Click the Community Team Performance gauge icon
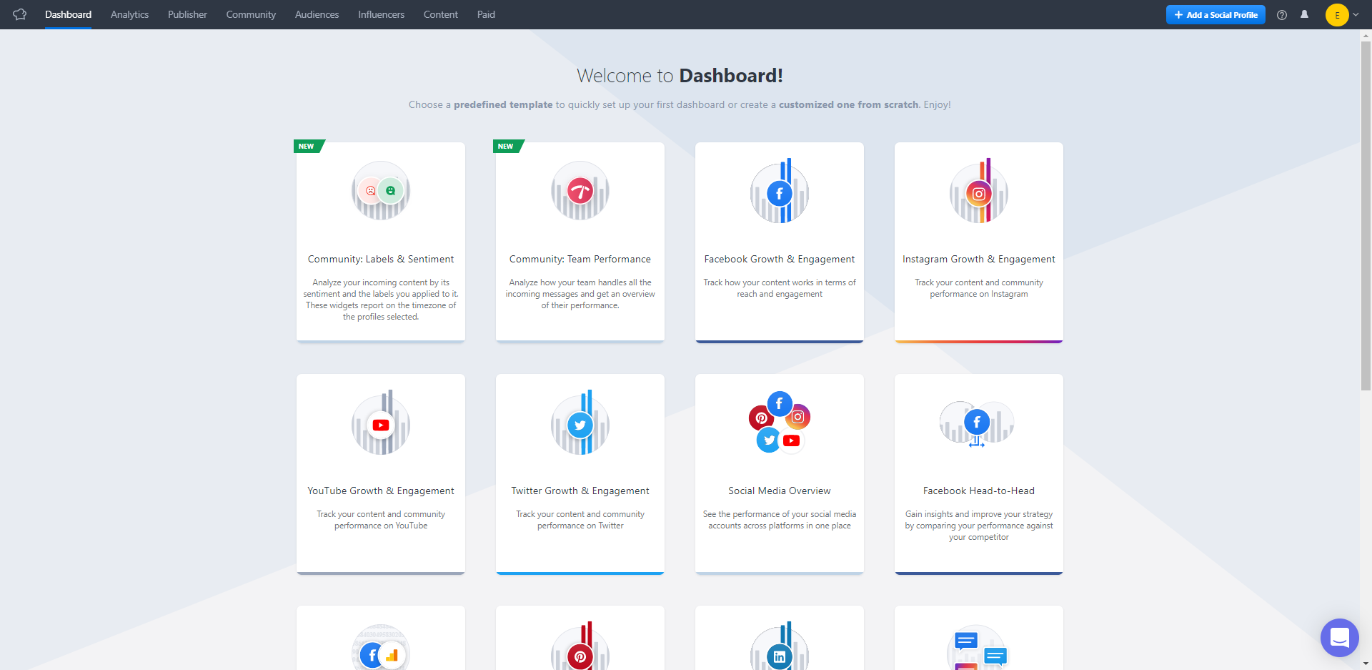The height and width of the screenshot is (670, 1372). [x=580, y=191]
